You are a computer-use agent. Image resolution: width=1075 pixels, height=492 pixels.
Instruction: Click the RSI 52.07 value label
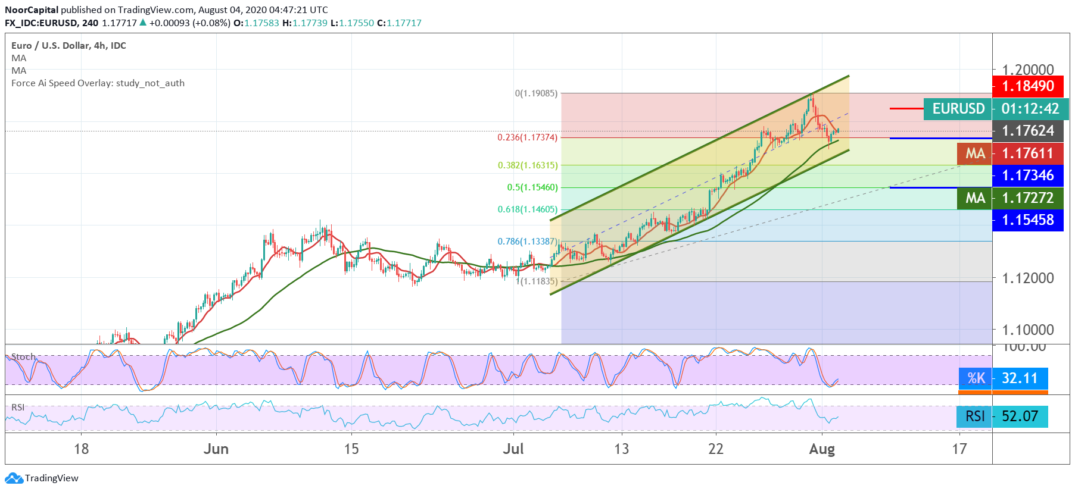(1003, 416)
